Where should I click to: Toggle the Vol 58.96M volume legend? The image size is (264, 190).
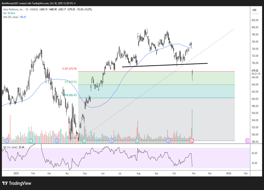tap(8, 13)
